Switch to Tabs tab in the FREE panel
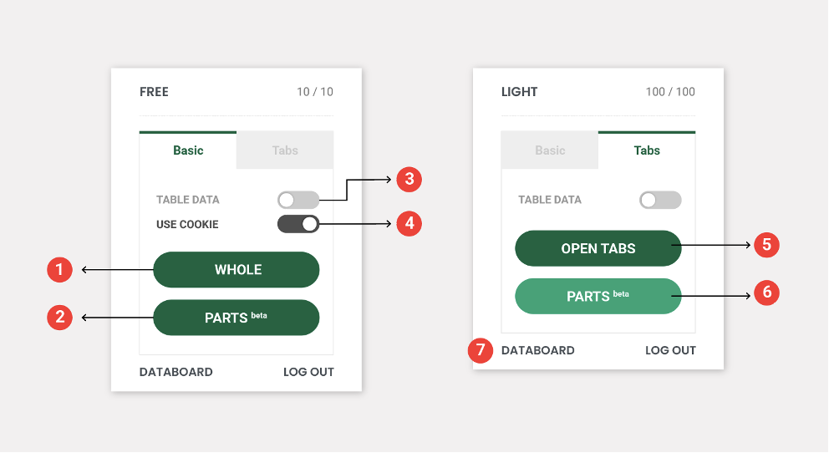 tap(285, 150)
